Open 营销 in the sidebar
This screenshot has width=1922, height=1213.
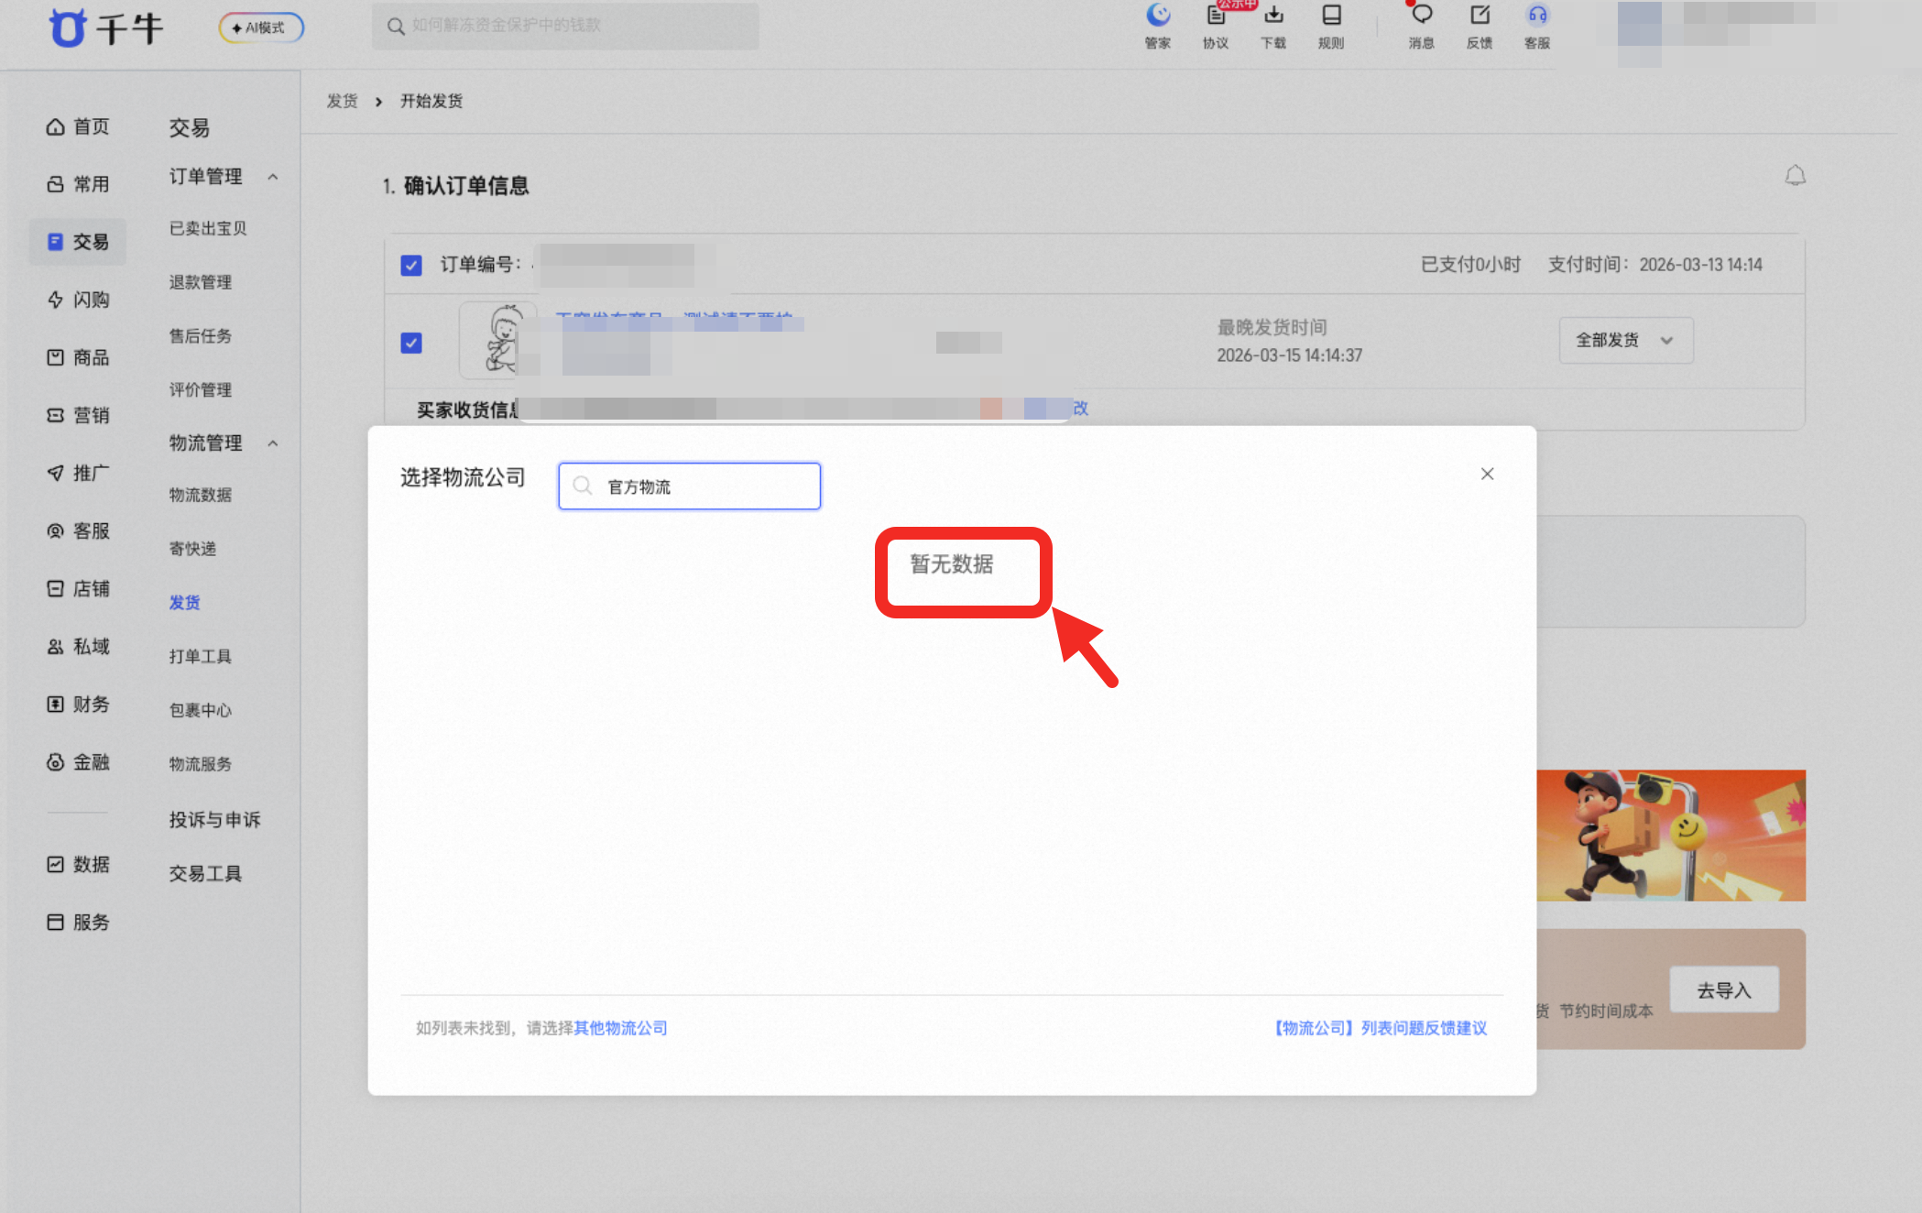(78, 415)
